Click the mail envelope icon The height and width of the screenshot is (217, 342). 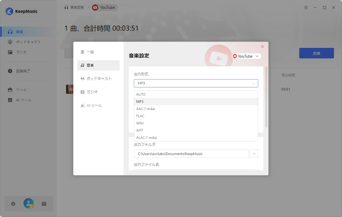44,204
